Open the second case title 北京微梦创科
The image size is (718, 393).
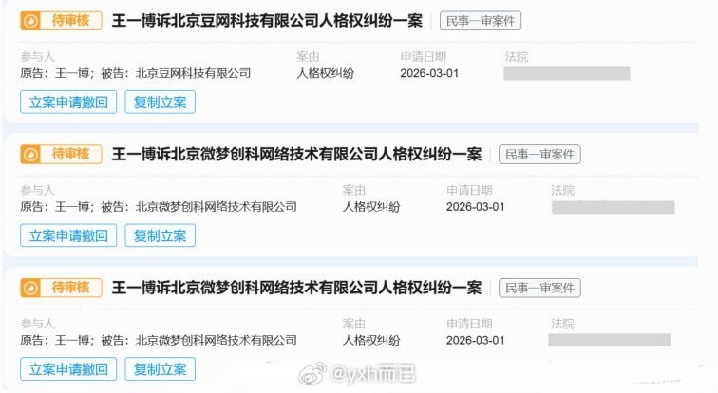pyautogui.click(x=296, y=154)
